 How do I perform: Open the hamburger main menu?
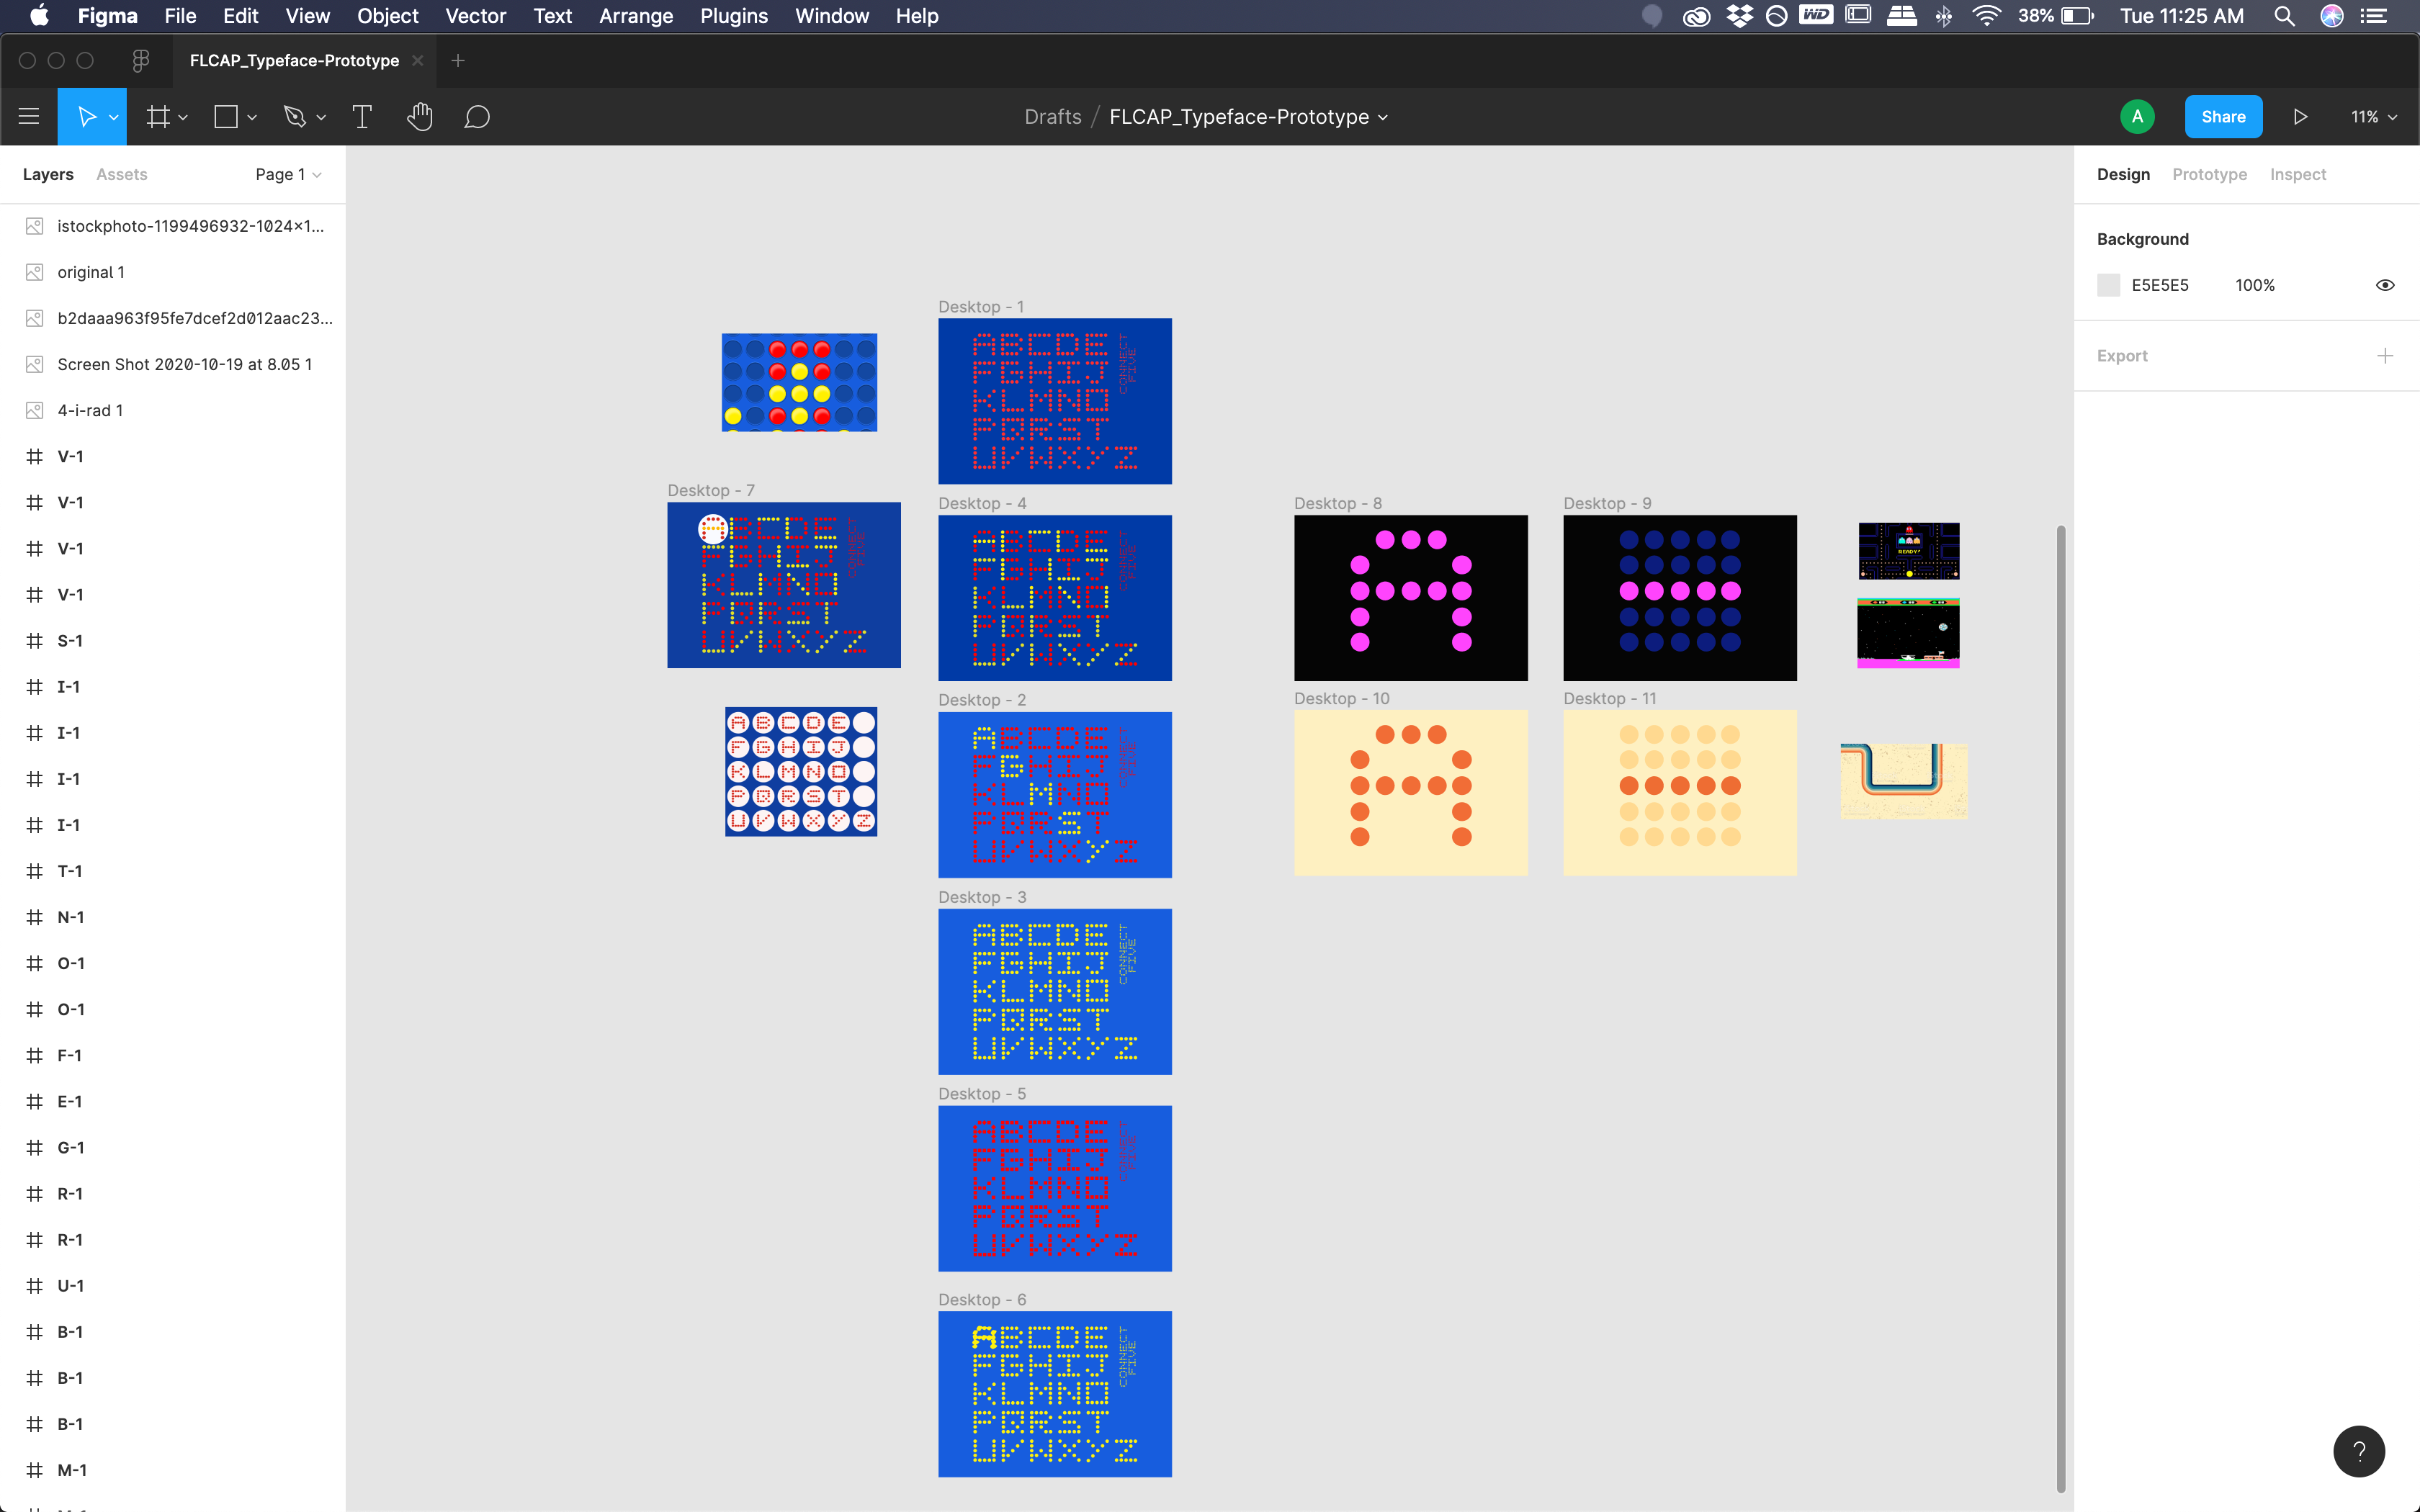point(29,117)
